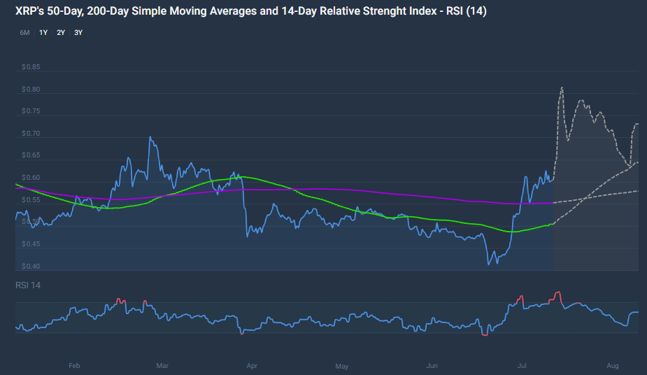Click the $0.45 price axis label
Screen dimensions: 647x375
pos(31,243)
